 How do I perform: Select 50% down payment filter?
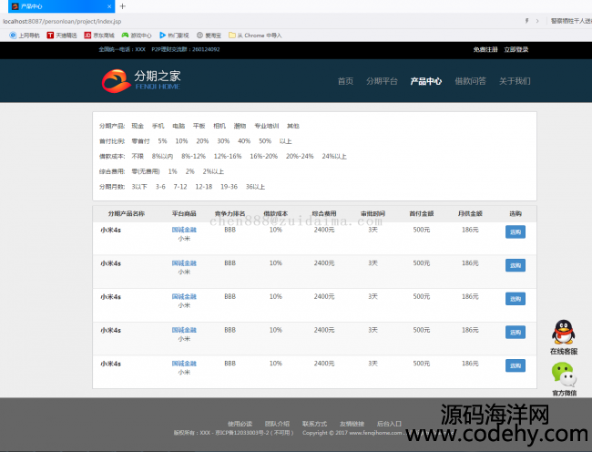pos(265,141)
